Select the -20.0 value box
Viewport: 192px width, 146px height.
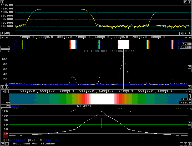tap(185, 102)
